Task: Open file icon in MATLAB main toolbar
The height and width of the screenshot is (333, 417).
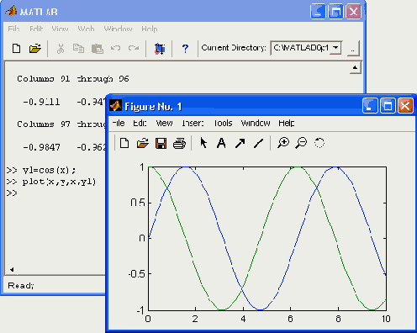Action: pyautogui.click(x=35, y=49)
